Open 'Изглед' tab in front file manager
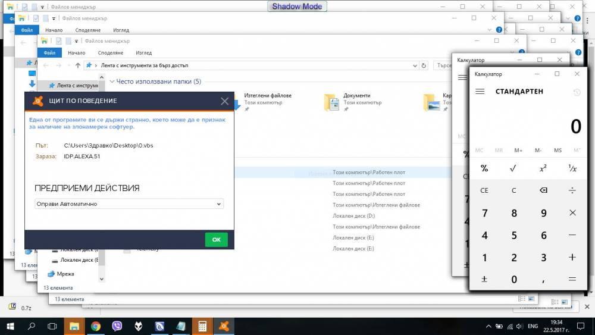 point(143,53)
